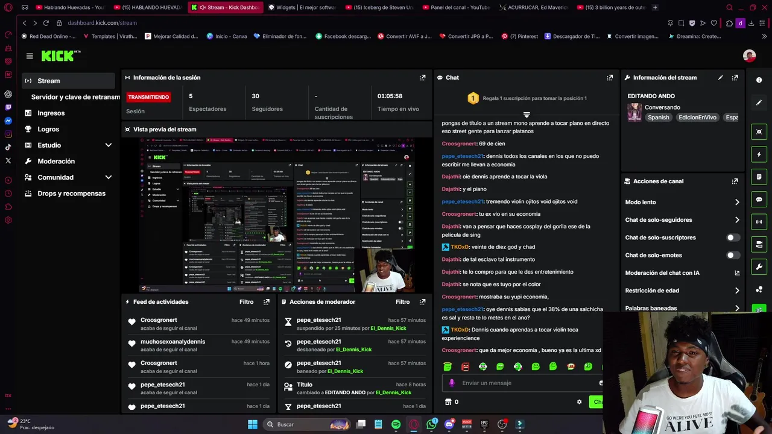Screen dimensions: 772x434
Task: Pop out the Información del stream panel
Action: click(x=735, y=78)
